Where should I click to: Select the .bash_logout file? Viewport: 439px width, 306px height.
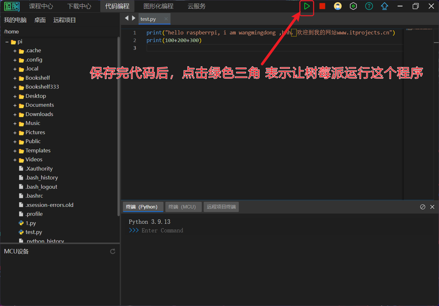pyautogui.click(x=41, y=187)
